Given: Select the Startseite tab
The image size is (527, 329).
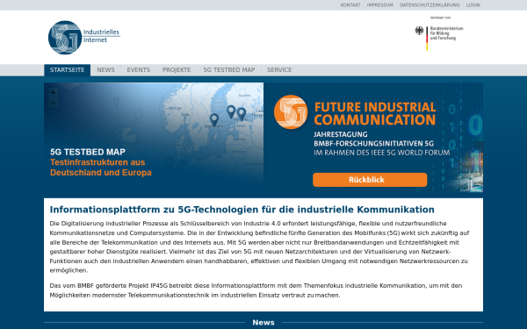Looking at the screenshot, I should 68,70.
